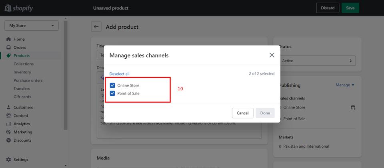
Task: Click the sidebar scroll down arrow
Action: [65, 166]
